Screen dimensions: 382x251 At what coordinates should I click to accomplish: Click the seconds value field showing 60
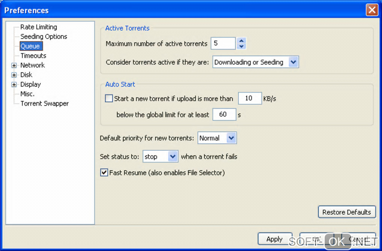point(224,114)
